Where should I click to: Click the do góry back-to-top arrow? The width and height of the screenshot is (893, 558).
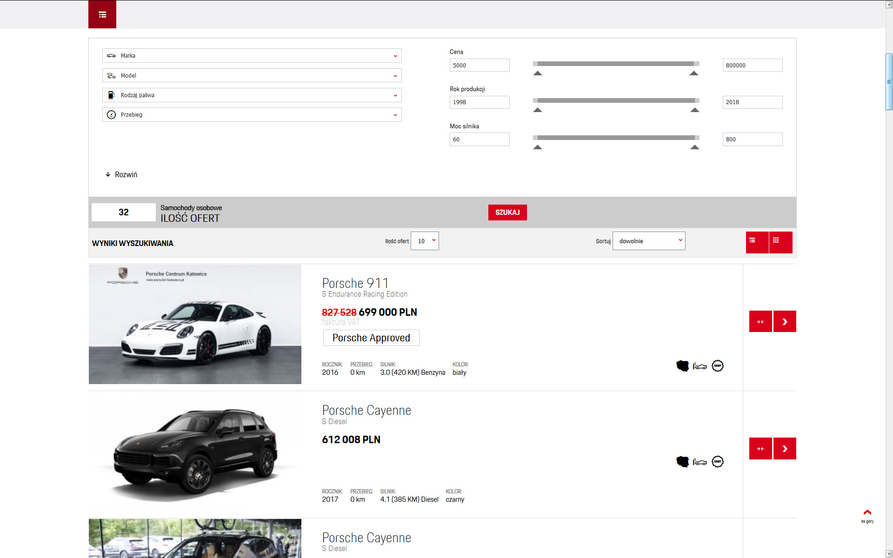[867, 516]
